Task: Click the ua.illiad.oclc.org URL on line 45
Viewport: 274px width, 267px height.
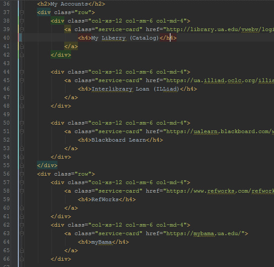Action: click(x=220, y=80)
